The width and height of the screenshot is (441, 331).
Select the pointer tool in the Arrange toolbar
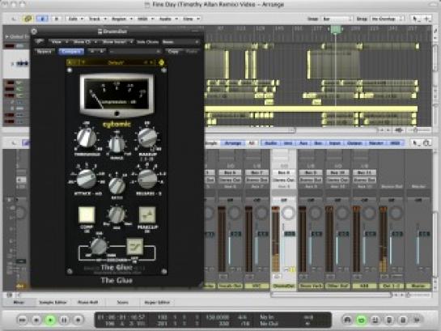coord(415,19)
